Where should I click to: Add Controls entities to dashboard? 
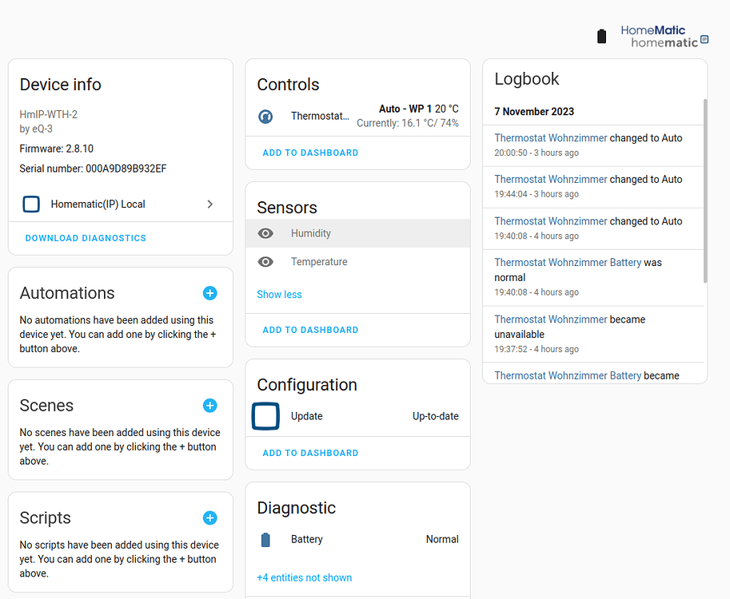[310, 153]
